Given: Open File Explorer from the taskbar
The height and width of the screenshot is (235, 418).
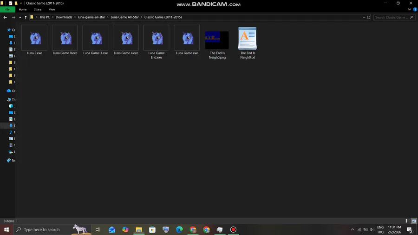Looking at the screenshot, I should (x=138, y=229).
